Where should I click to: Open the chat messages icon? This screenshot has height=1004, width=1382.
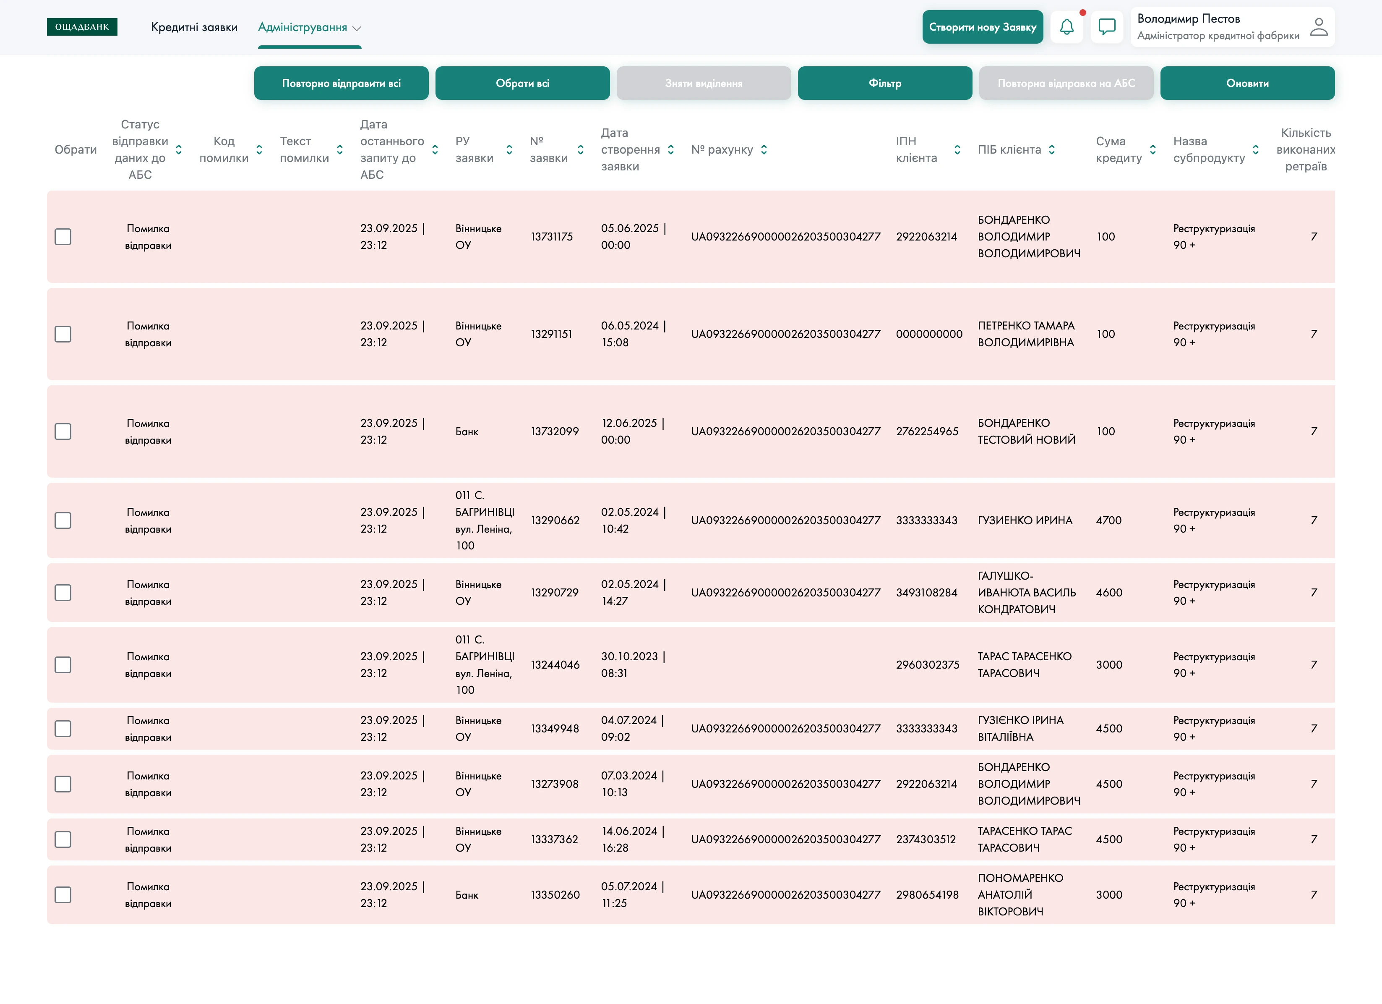click(x=1107, y=27)
